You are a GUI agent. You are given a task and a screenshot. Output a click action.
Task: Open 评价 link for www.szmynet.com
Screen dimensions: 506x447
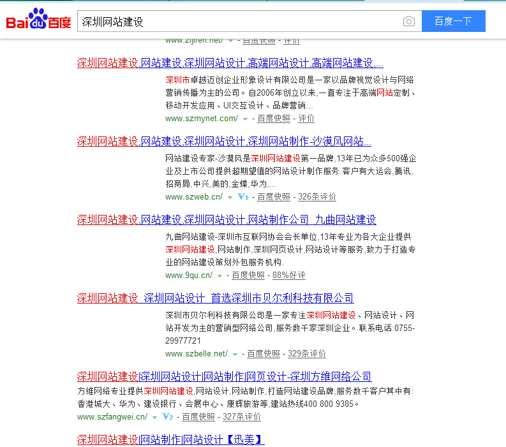coord(306,119)
